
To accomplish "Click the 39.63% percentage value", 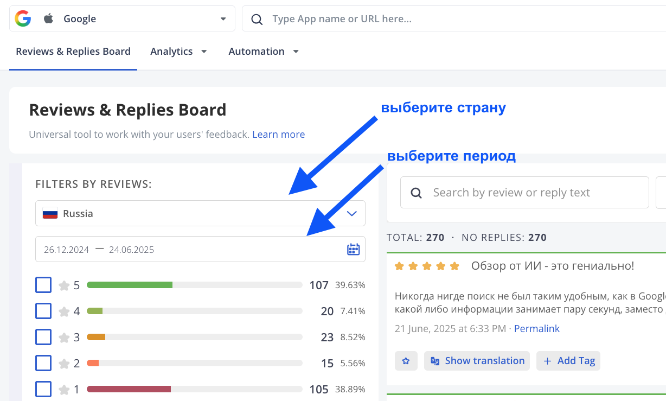I will point(350,285).
